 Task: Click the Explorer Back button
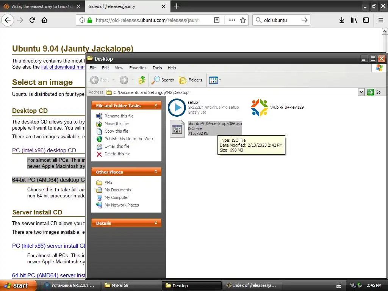[100, 80]
